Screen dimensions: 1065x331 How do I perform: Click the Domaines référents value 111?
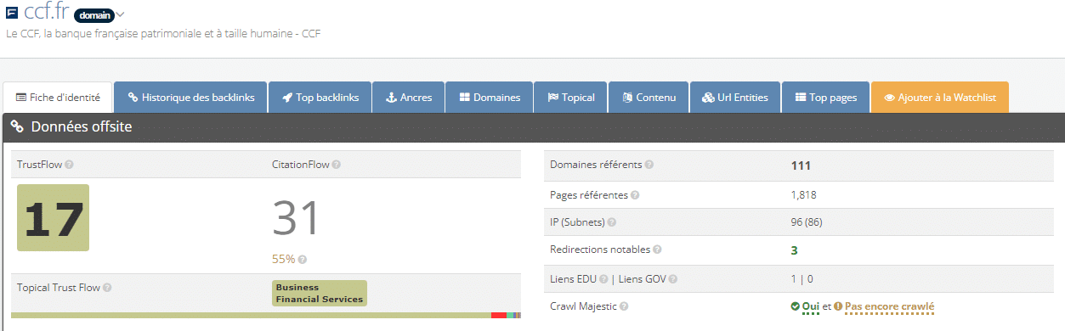[801, 165]
